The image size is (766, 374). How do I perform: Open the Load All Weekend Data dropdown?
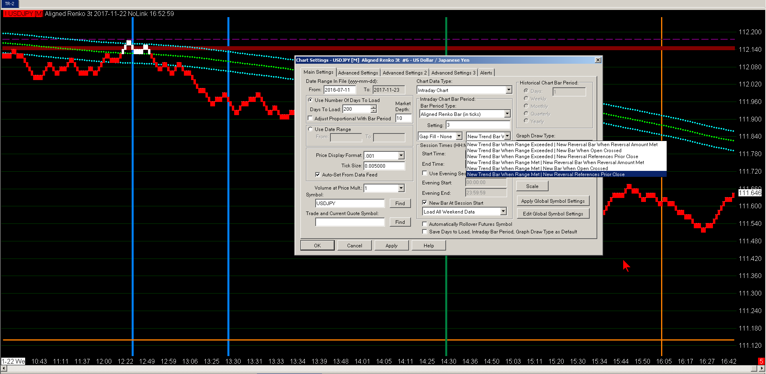pos(503,211)
